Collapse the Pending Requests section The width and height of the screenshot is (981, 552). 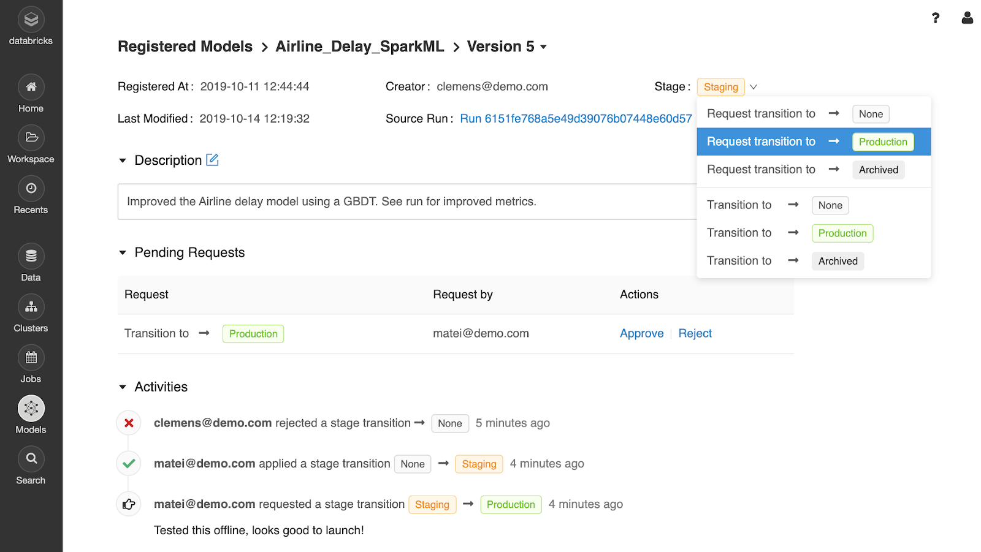(123, 252)
